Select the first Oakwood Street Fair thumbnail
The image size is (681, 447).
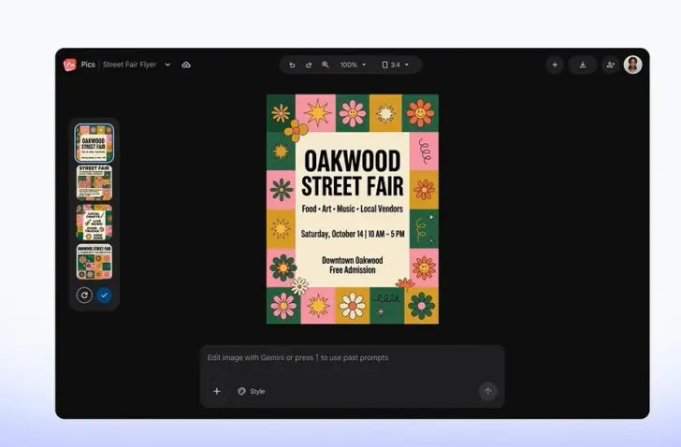[94, 143]
